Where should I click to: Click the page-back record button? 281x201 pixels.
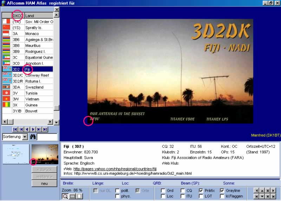pyautogui.click(x=21, y=129)
